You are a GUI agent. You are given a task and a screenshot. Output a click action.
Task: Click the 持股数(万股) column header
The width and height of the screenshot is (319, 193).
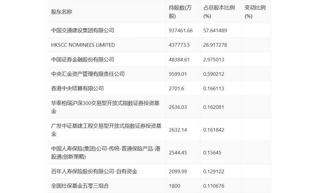point(180,12)
